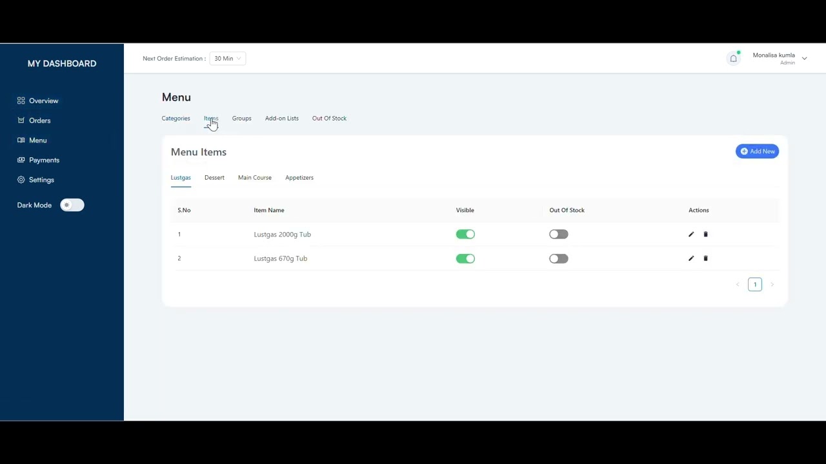The image size is (826, 464).
Task: Click MY DASHBOARD title
Action: [62, 64]
